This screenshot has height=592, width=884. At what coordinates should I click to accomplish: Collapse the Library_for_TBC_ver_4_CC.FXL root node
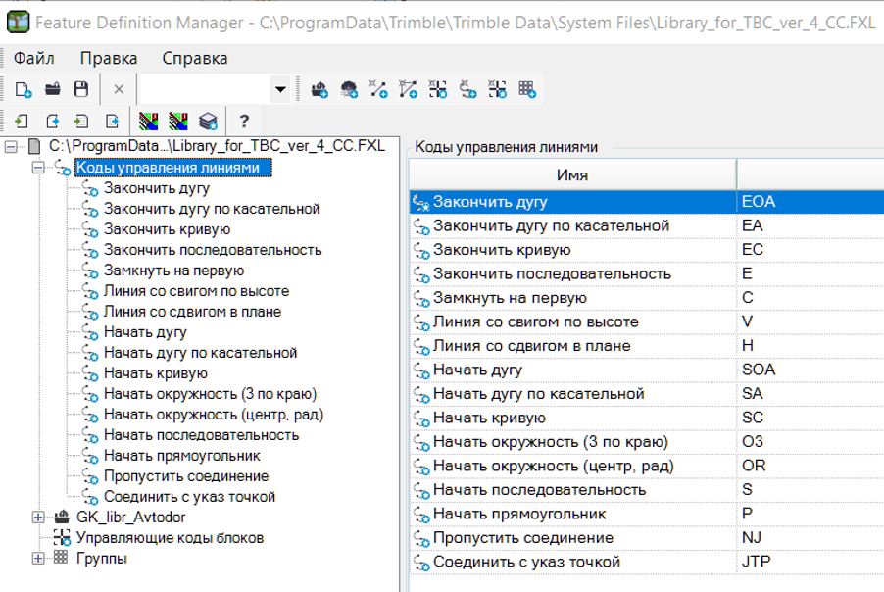pos(10,147)
